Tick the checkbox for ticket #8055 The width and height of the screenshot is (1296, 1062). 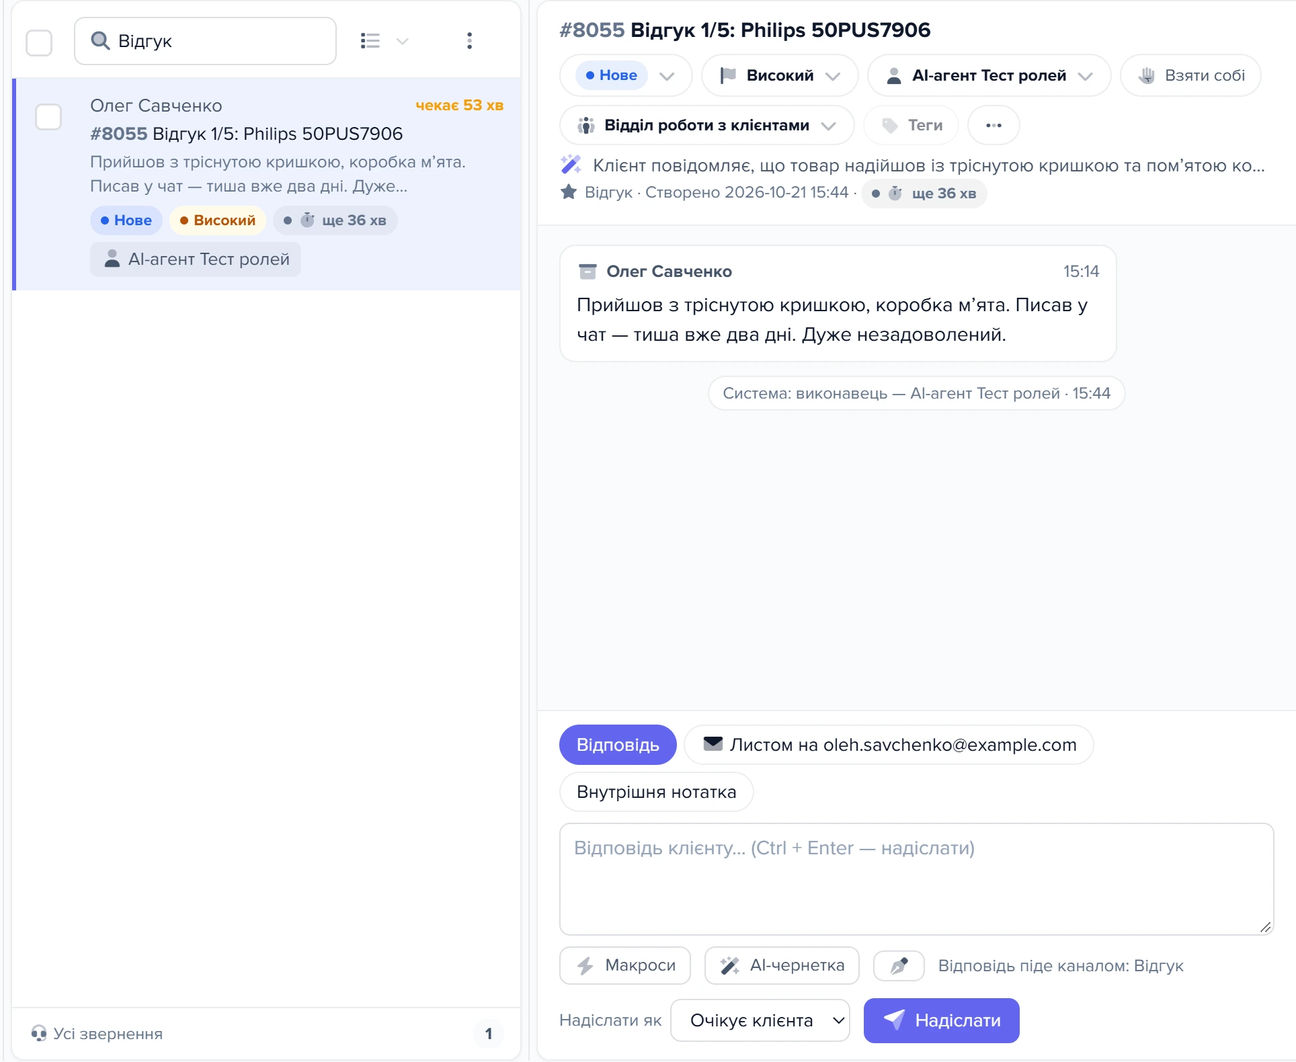point(48,116)
